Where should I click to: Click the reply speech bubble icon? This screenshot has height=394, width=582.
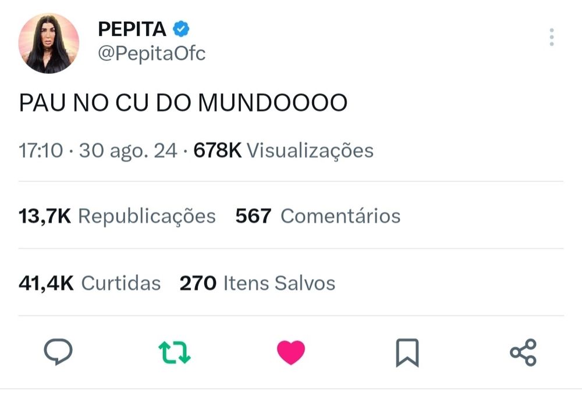point(58,352)
